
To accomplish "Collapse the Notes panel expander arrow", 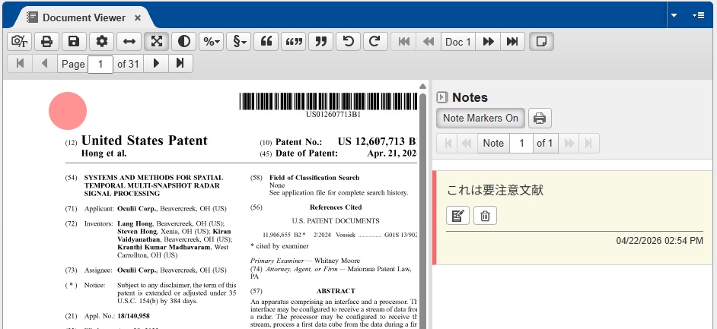I will (441, 97).
